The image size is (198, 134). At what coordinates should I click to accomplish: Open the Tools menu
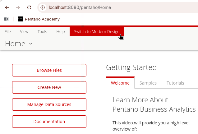click(x=42, y=31)
